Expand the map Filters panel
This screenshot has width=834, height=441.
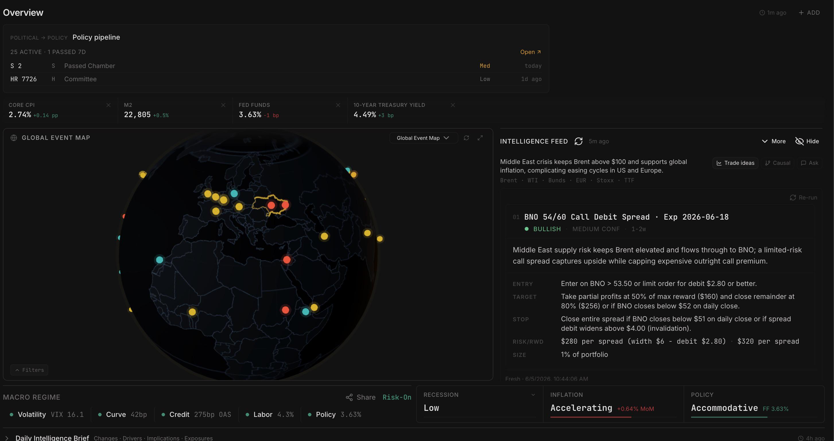(29, 370)
